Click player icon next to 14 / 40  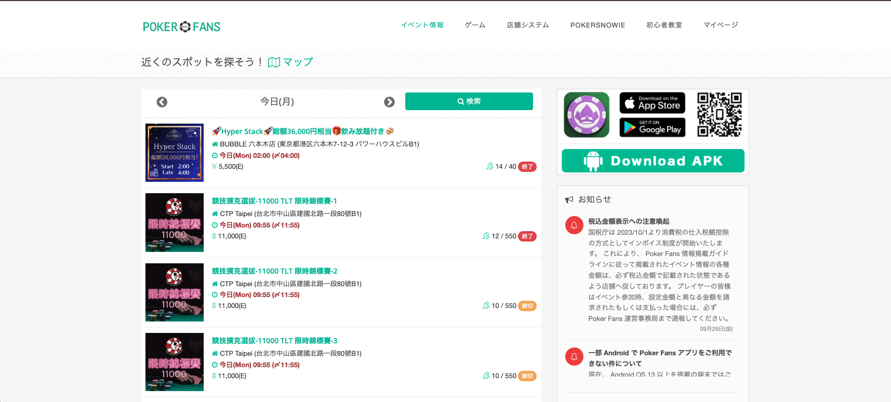pos(489,166)
